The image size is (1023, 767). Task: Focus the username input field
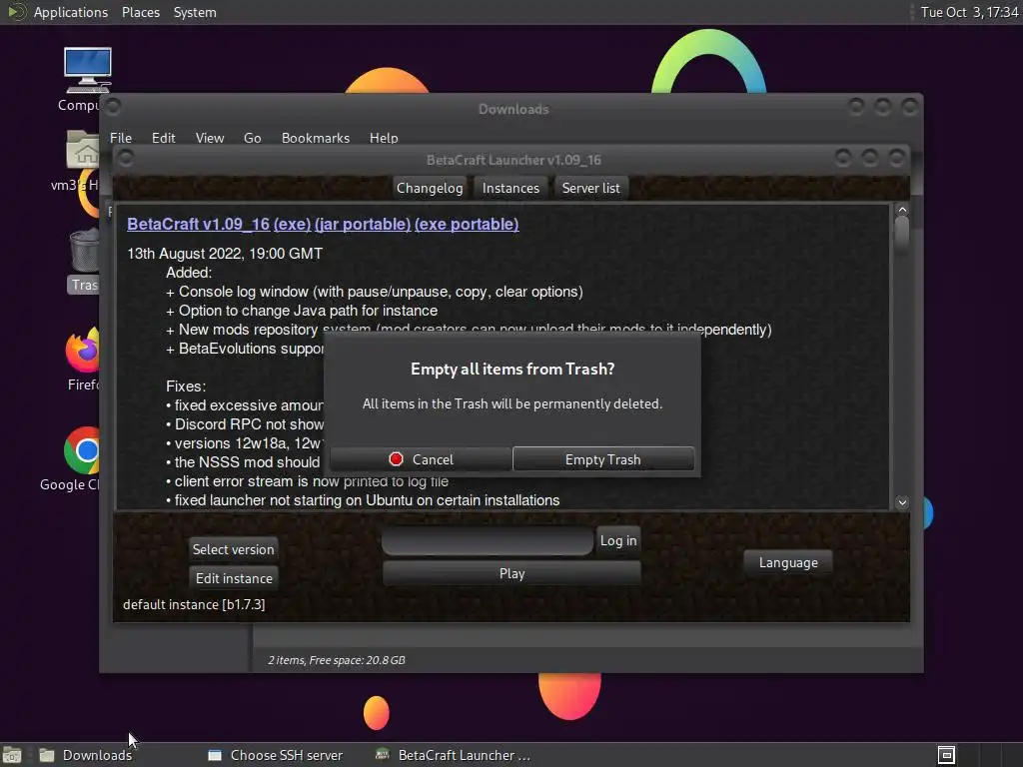tap(488, 541)
